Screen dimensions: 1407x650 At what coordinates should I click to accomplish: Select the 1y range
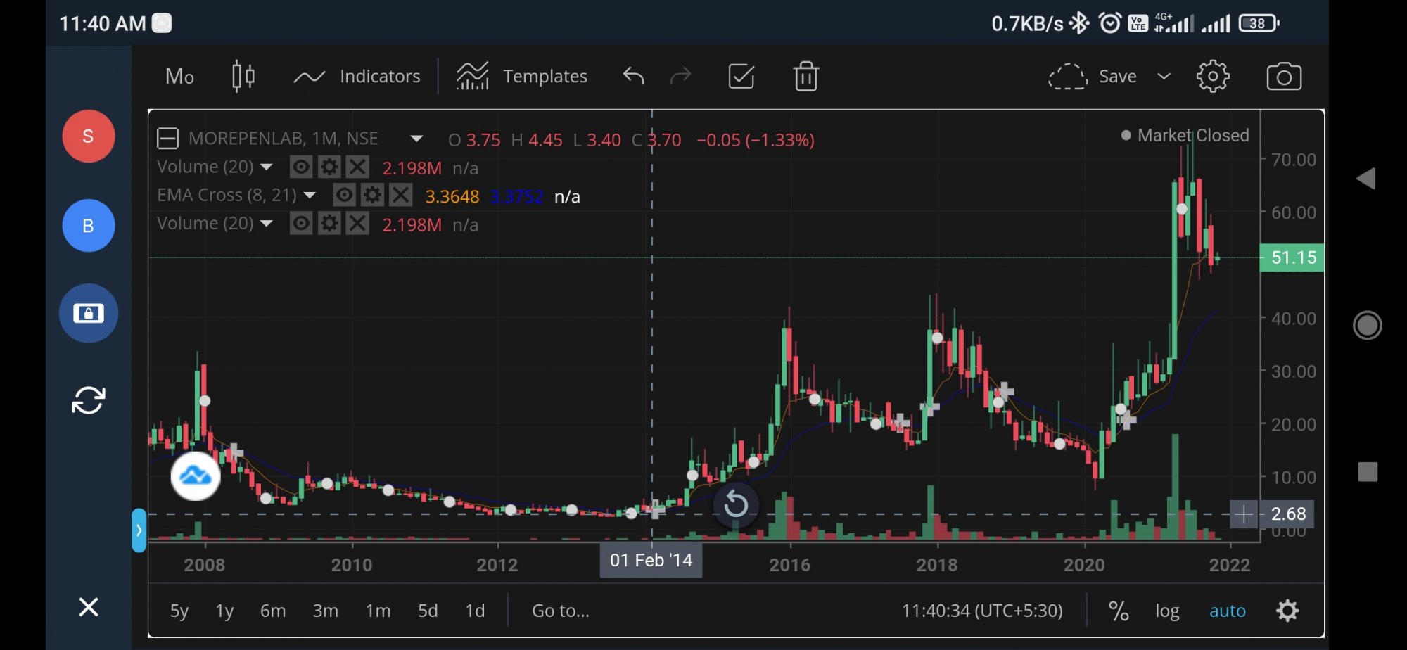click(x=224, y=611)
